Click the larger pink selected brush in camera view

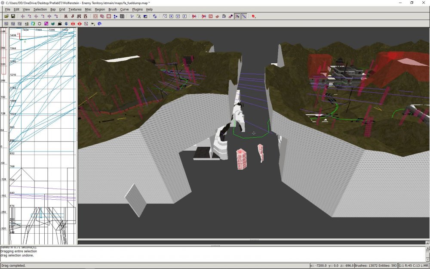tap(241, 159)
